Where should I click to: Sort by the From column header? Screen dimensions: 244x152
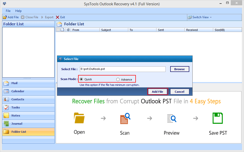(x=85, y=30)
